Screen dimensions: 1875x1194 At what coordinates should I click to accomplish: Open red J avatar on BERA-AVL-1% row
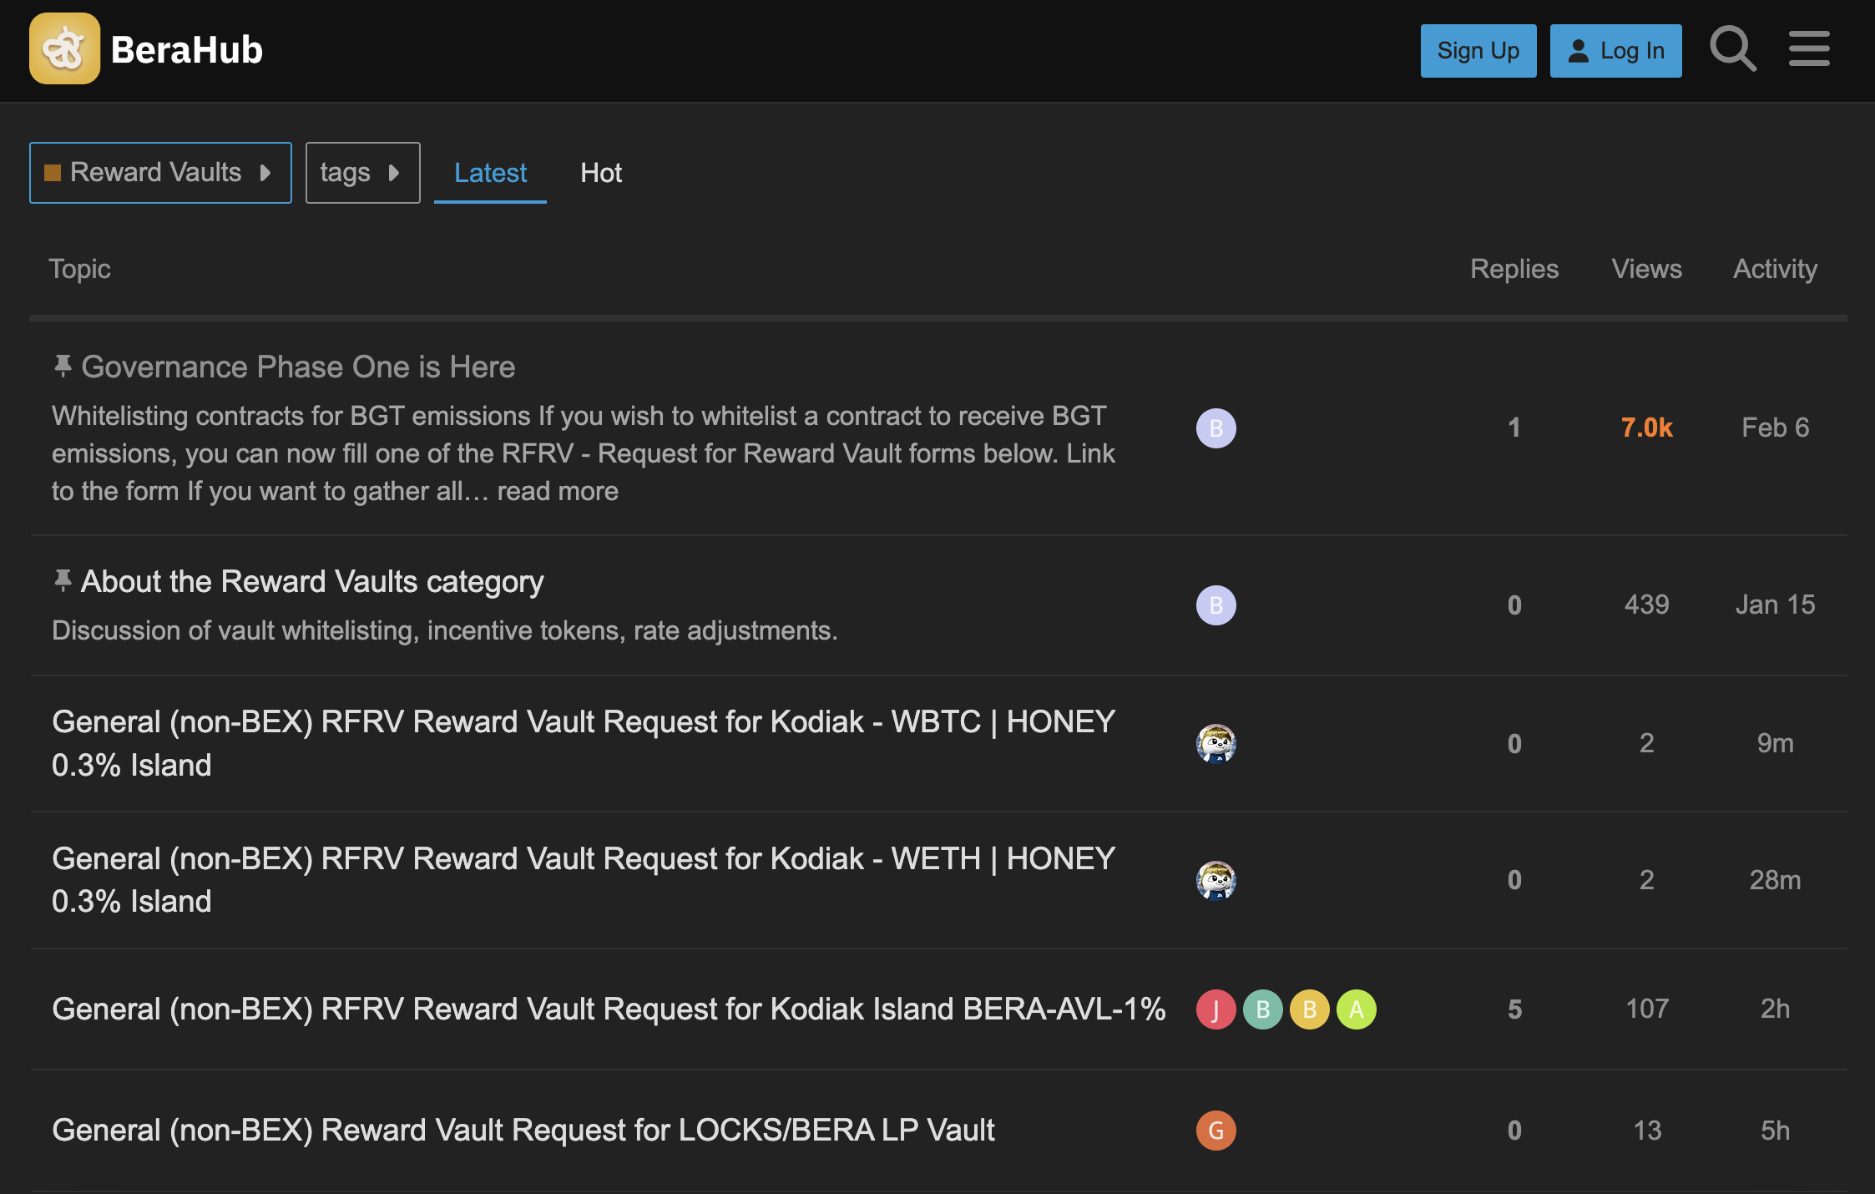click(x=1215, y=1009)
